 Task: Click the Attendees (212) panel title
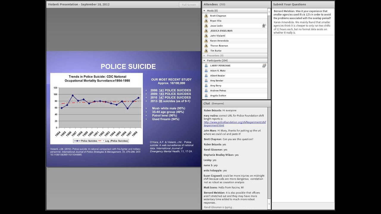214,4
